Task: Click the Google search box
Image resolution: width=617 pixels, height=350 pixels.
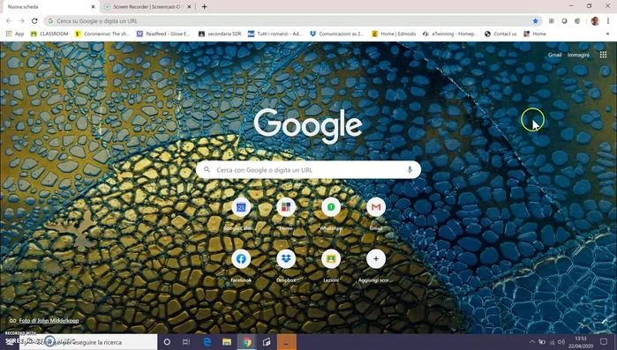Action: click(309, 169)
